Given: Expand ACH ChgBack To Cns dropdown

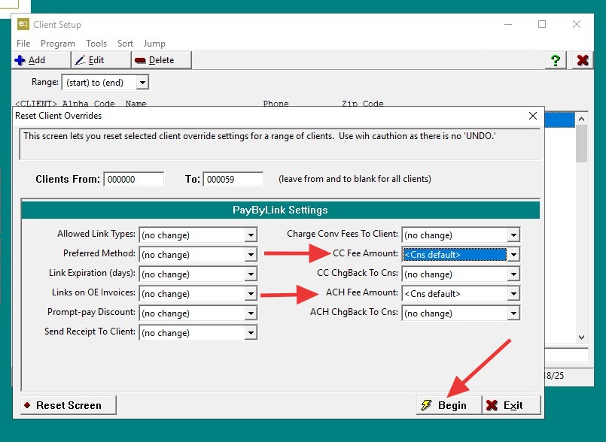Looking at the screenshot, I should pos(513,313).
